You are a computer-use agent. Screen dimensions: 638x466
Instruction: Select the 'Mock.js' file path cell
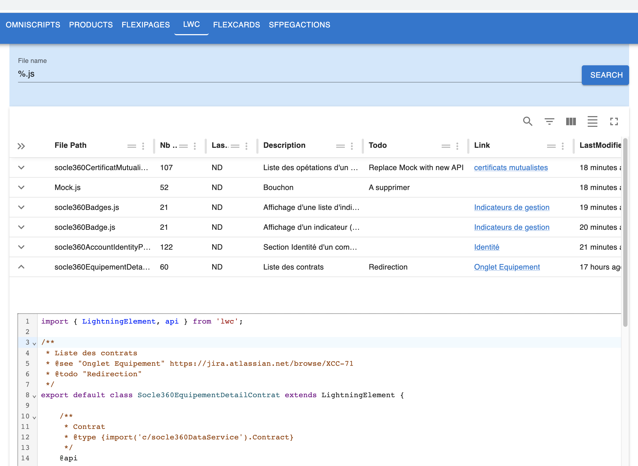click(x=68, y=187)
